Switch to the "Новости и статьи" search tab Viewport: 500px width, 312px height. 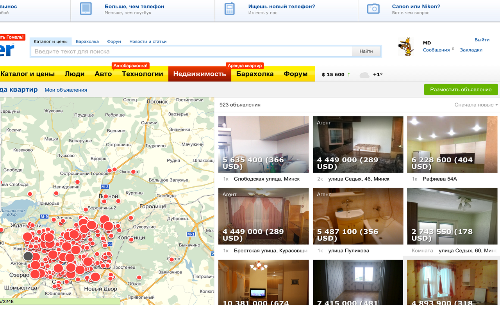[148, 41]
